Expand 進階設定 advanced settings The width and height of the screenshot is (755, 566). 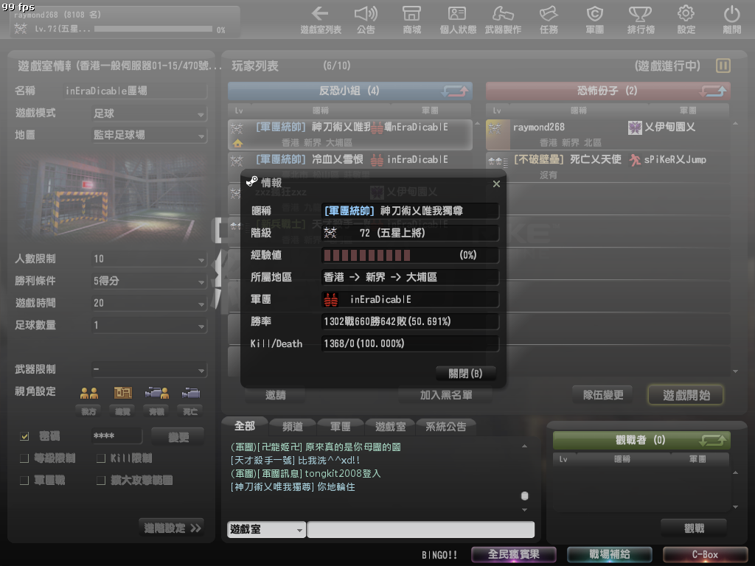pyautogui.click(x=171, y=528)
